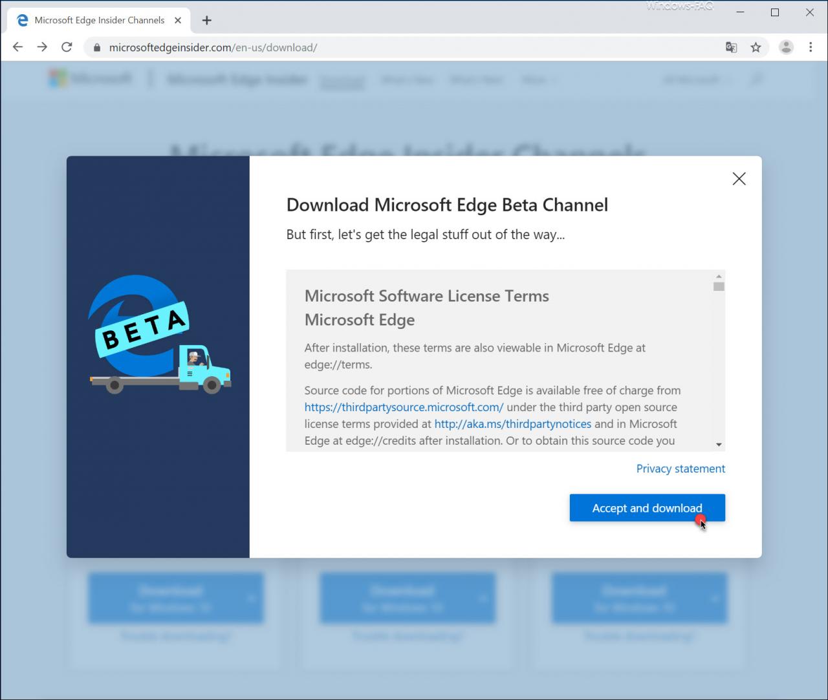828x700 pixels.
Task: Bookmark this page with the star
Action: [x=756, y=47]
